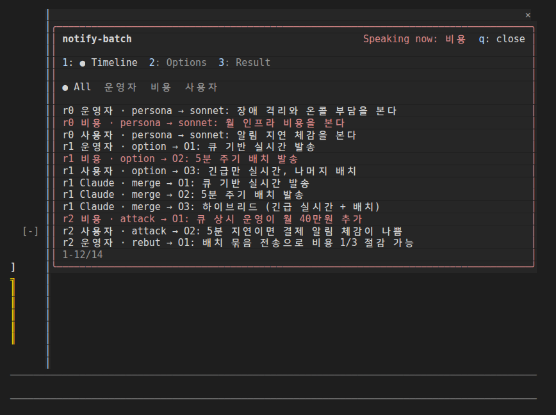This screenshot has height=415, width=556.
Task: Click the '1-12/14' pagination indicator
Action: pyautogui.click(x=83, y=255)
